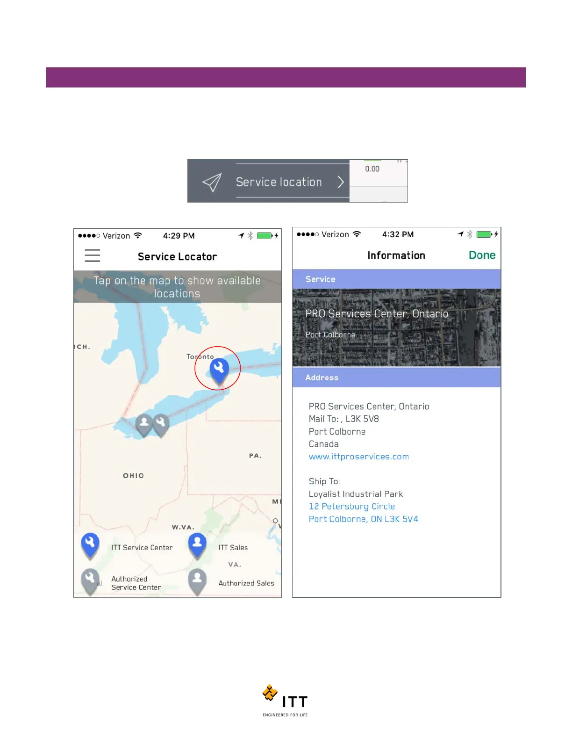Click the Service Locator title

[177, 256]
